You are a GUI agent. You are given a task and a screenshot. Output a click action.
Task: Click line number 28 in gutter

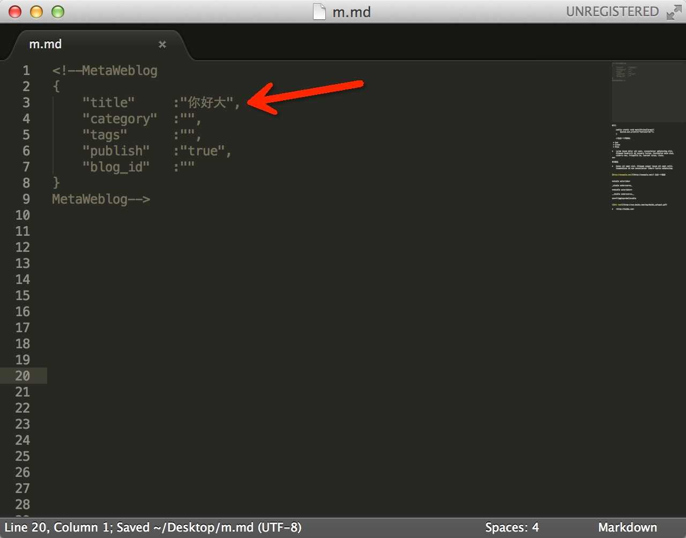tap(23, 505)
